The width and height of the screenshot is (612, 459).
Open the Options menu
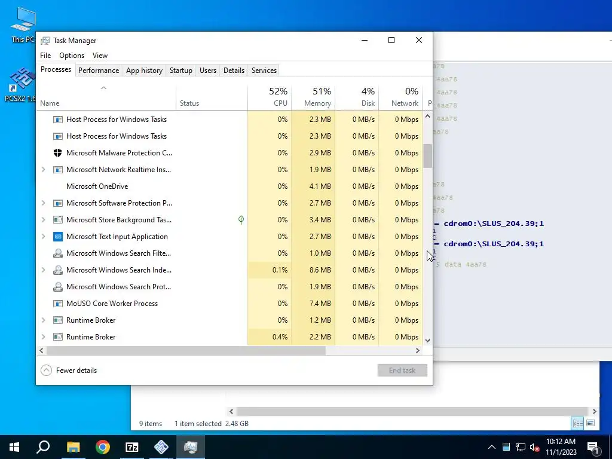72,56
